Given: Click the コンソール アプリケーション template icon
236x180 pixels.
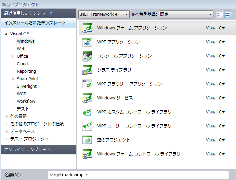Looking at the screenshot, I should click(x=87, y=56).
